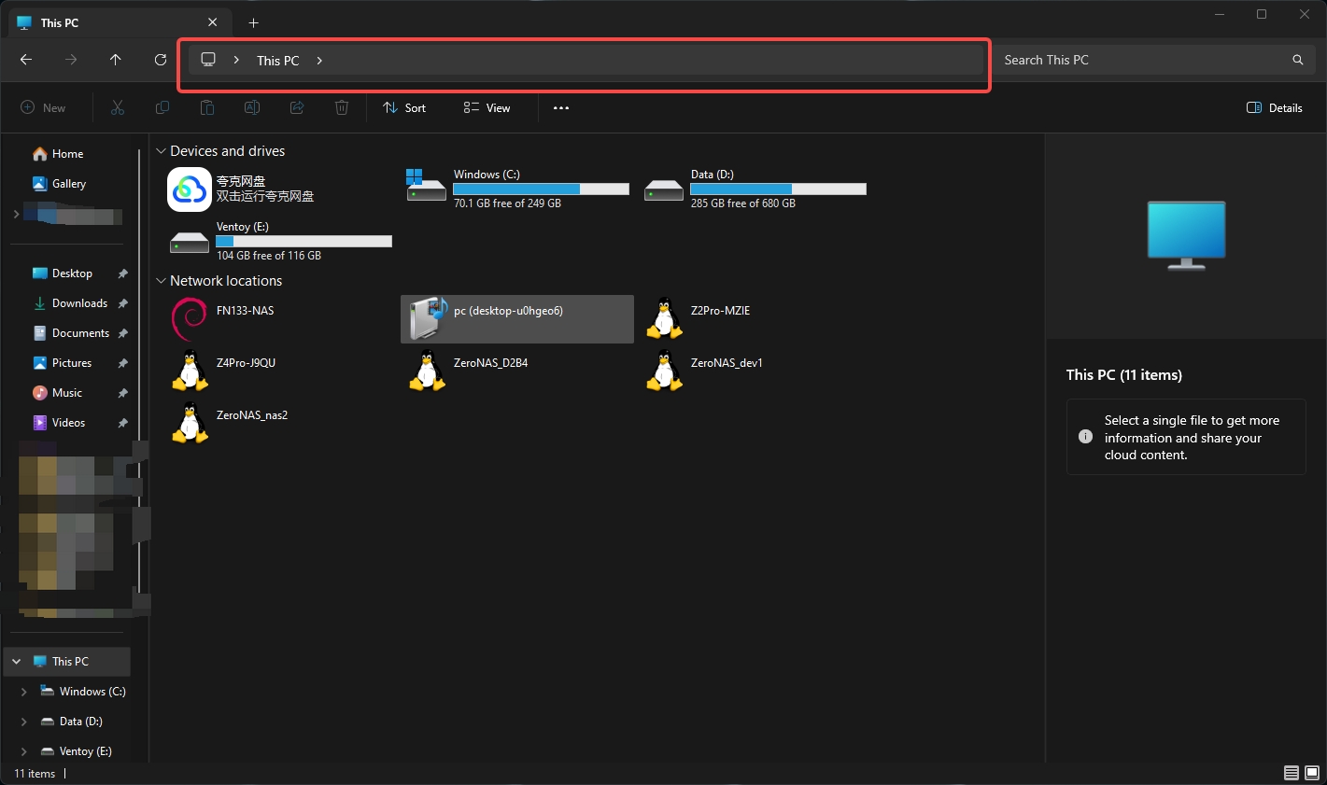Click the Cut scissors icon
Viewport: 1327px width, 785px height.
coord(118,108)
